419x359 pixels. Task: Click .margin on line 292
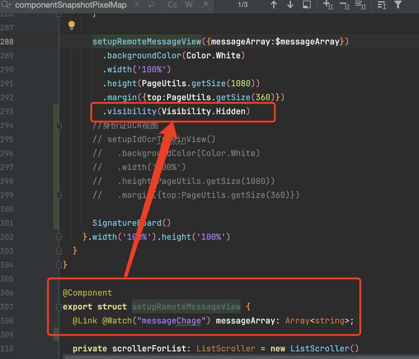[x=120, y=97]
